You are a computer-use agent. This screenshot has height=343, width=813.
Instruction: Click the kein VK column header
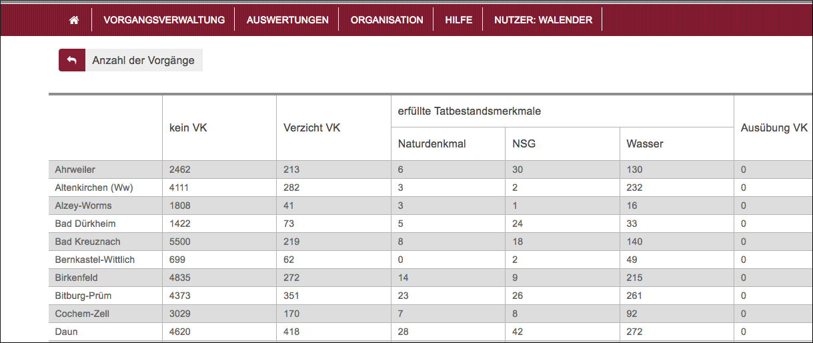click(188, 127)
